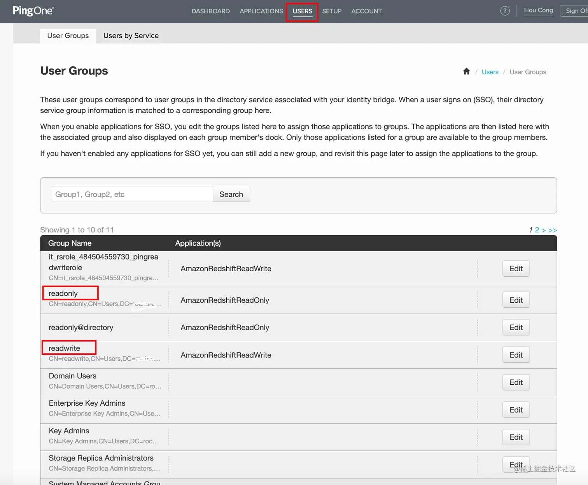Click the Application(s) column header

tap(198, 243)
